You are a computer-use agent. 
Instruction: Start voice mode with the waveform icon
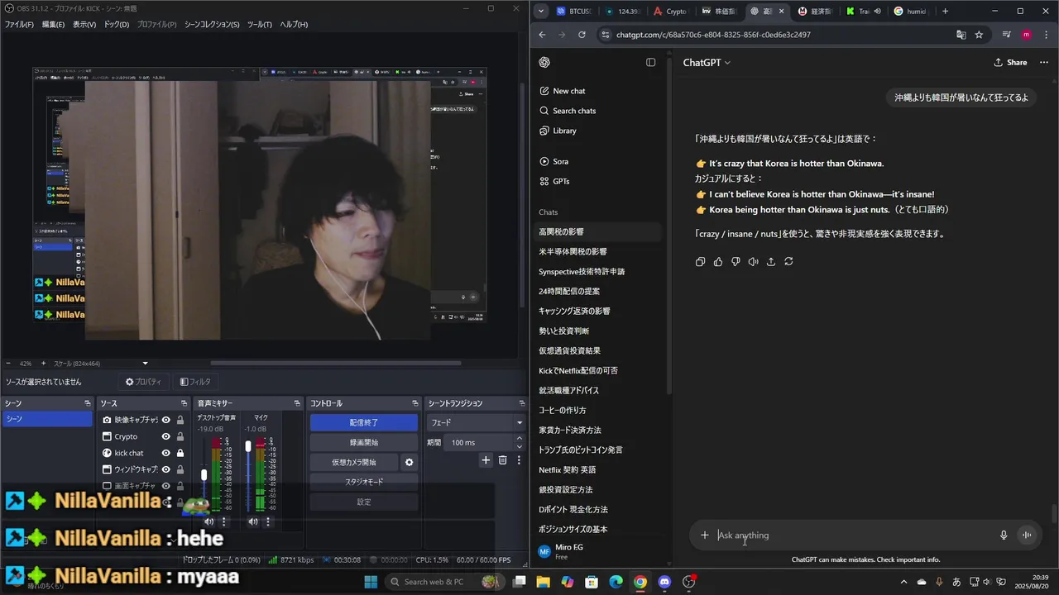[x=1027, y=535]
